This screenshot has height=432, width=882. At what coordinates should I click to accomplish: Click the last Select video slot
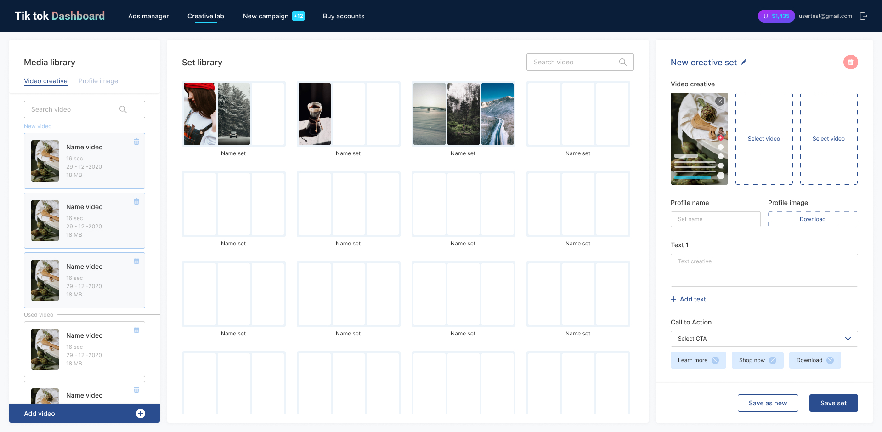click(x=829, y=139)
